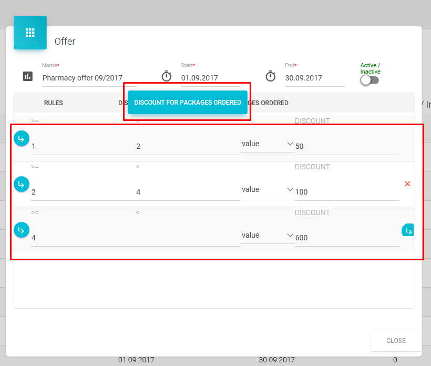Click the bar chart icon beside Name
431x366 pixels.
(x=28, y=76)
